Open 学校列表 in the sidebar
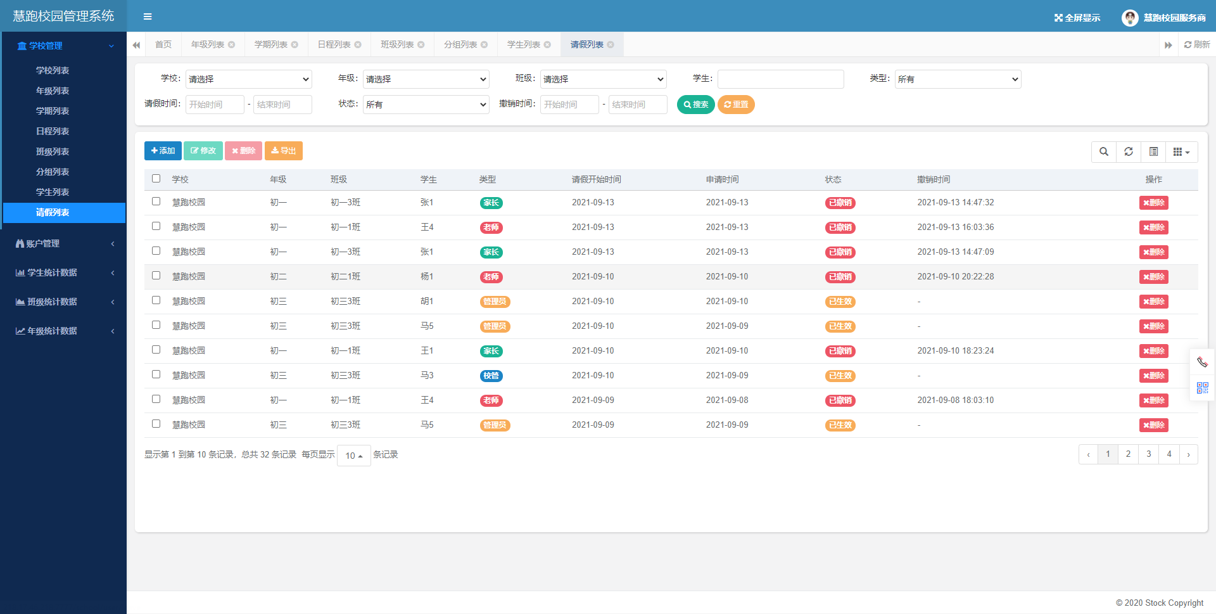This screenshot has width=1216, height=614. tap(53, 70)
